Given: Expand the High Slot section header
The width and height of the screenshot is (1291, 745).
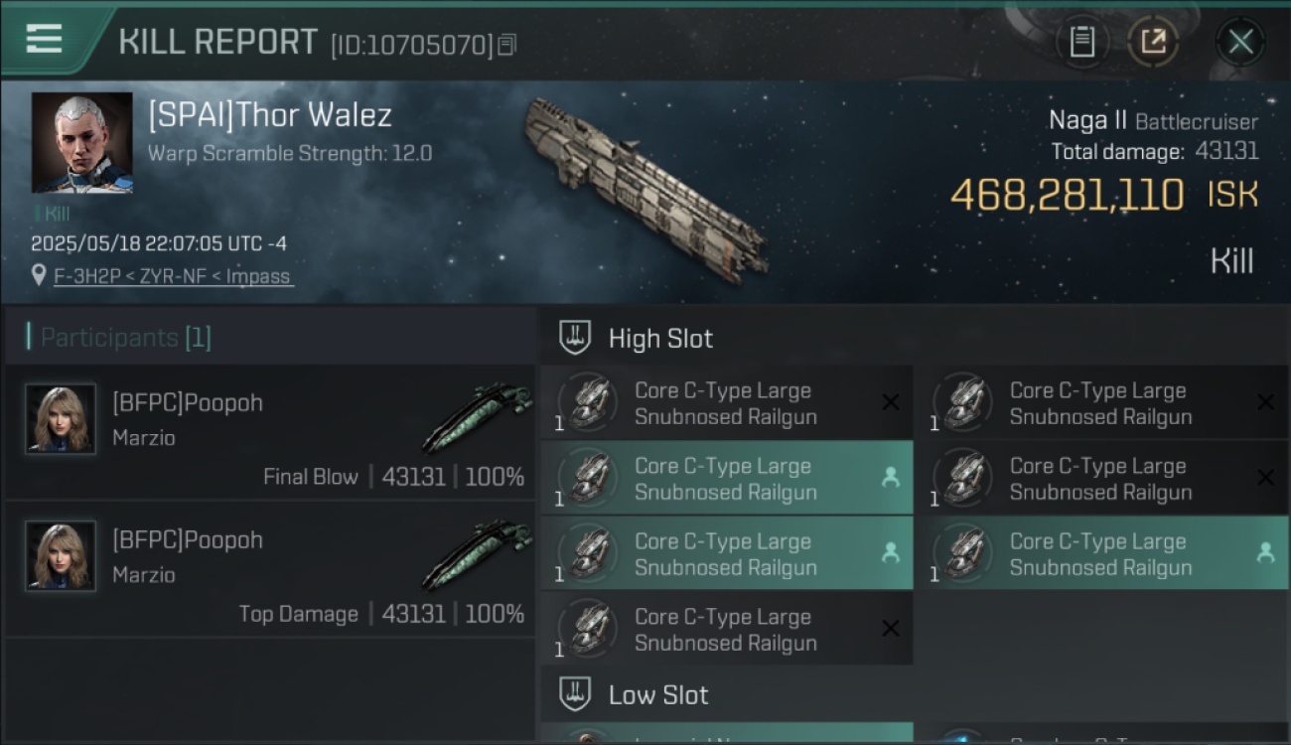Looking at the screenshot, I should (x=914, y=339).
